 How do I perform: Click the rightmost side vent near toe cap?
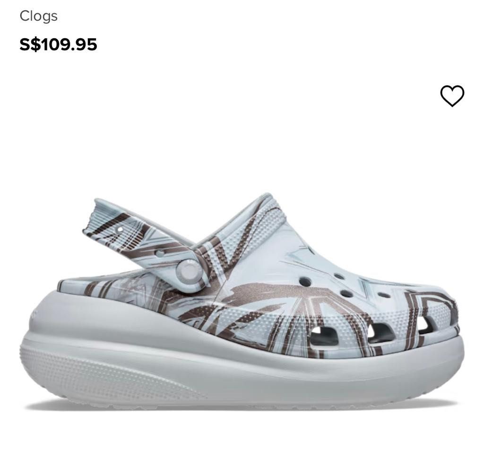pos(425,326)
